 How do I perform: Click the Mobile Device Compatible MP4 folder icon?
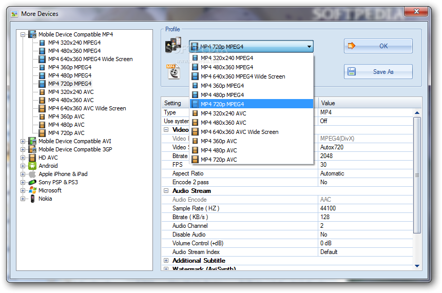click(x=32, y=34)
